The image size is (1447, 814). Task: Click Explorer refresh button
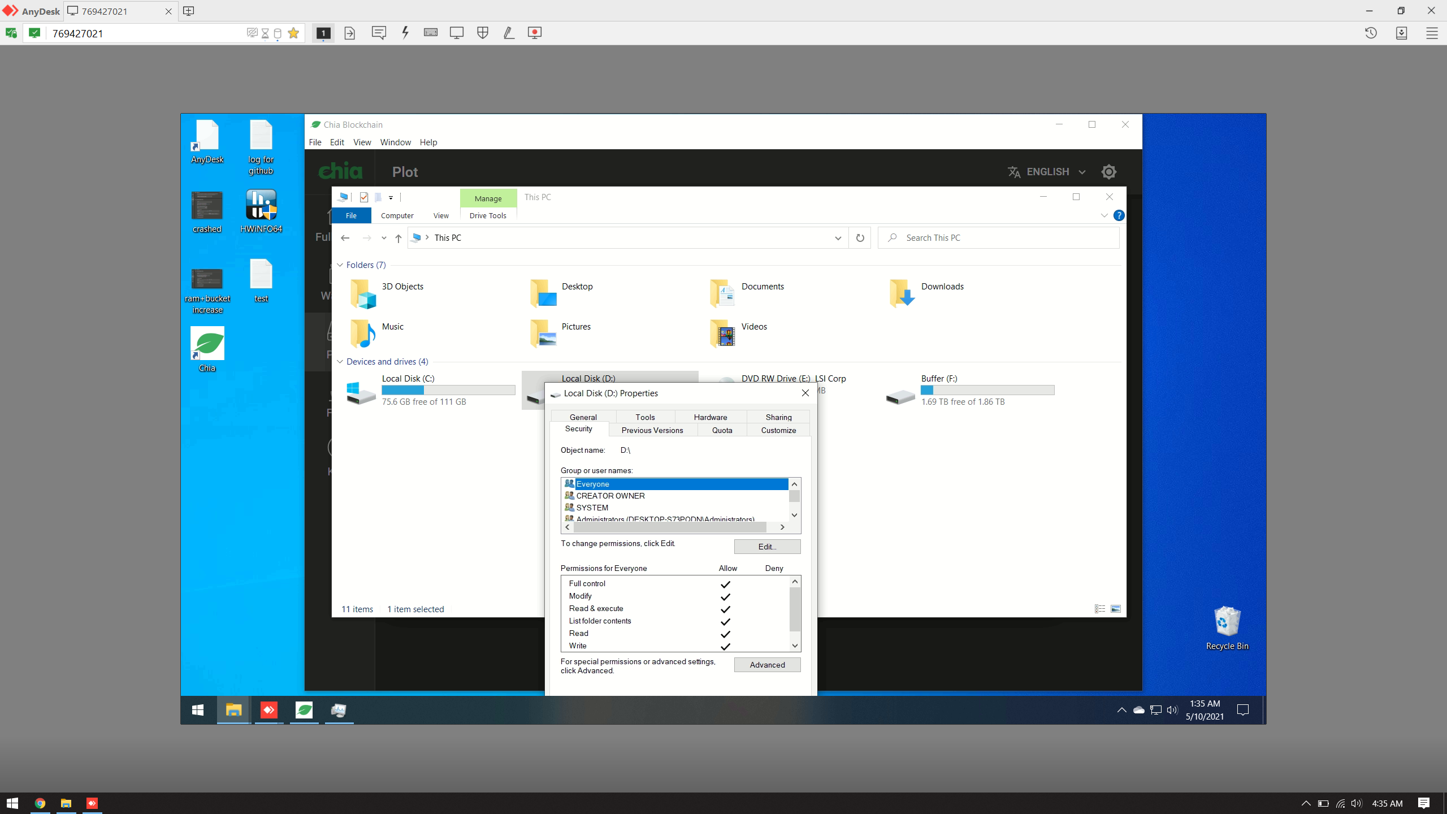tap(860, 238)
